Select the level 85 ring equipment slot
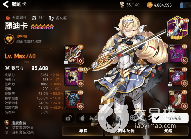This screenshot has width=191, height=139. 178,77
